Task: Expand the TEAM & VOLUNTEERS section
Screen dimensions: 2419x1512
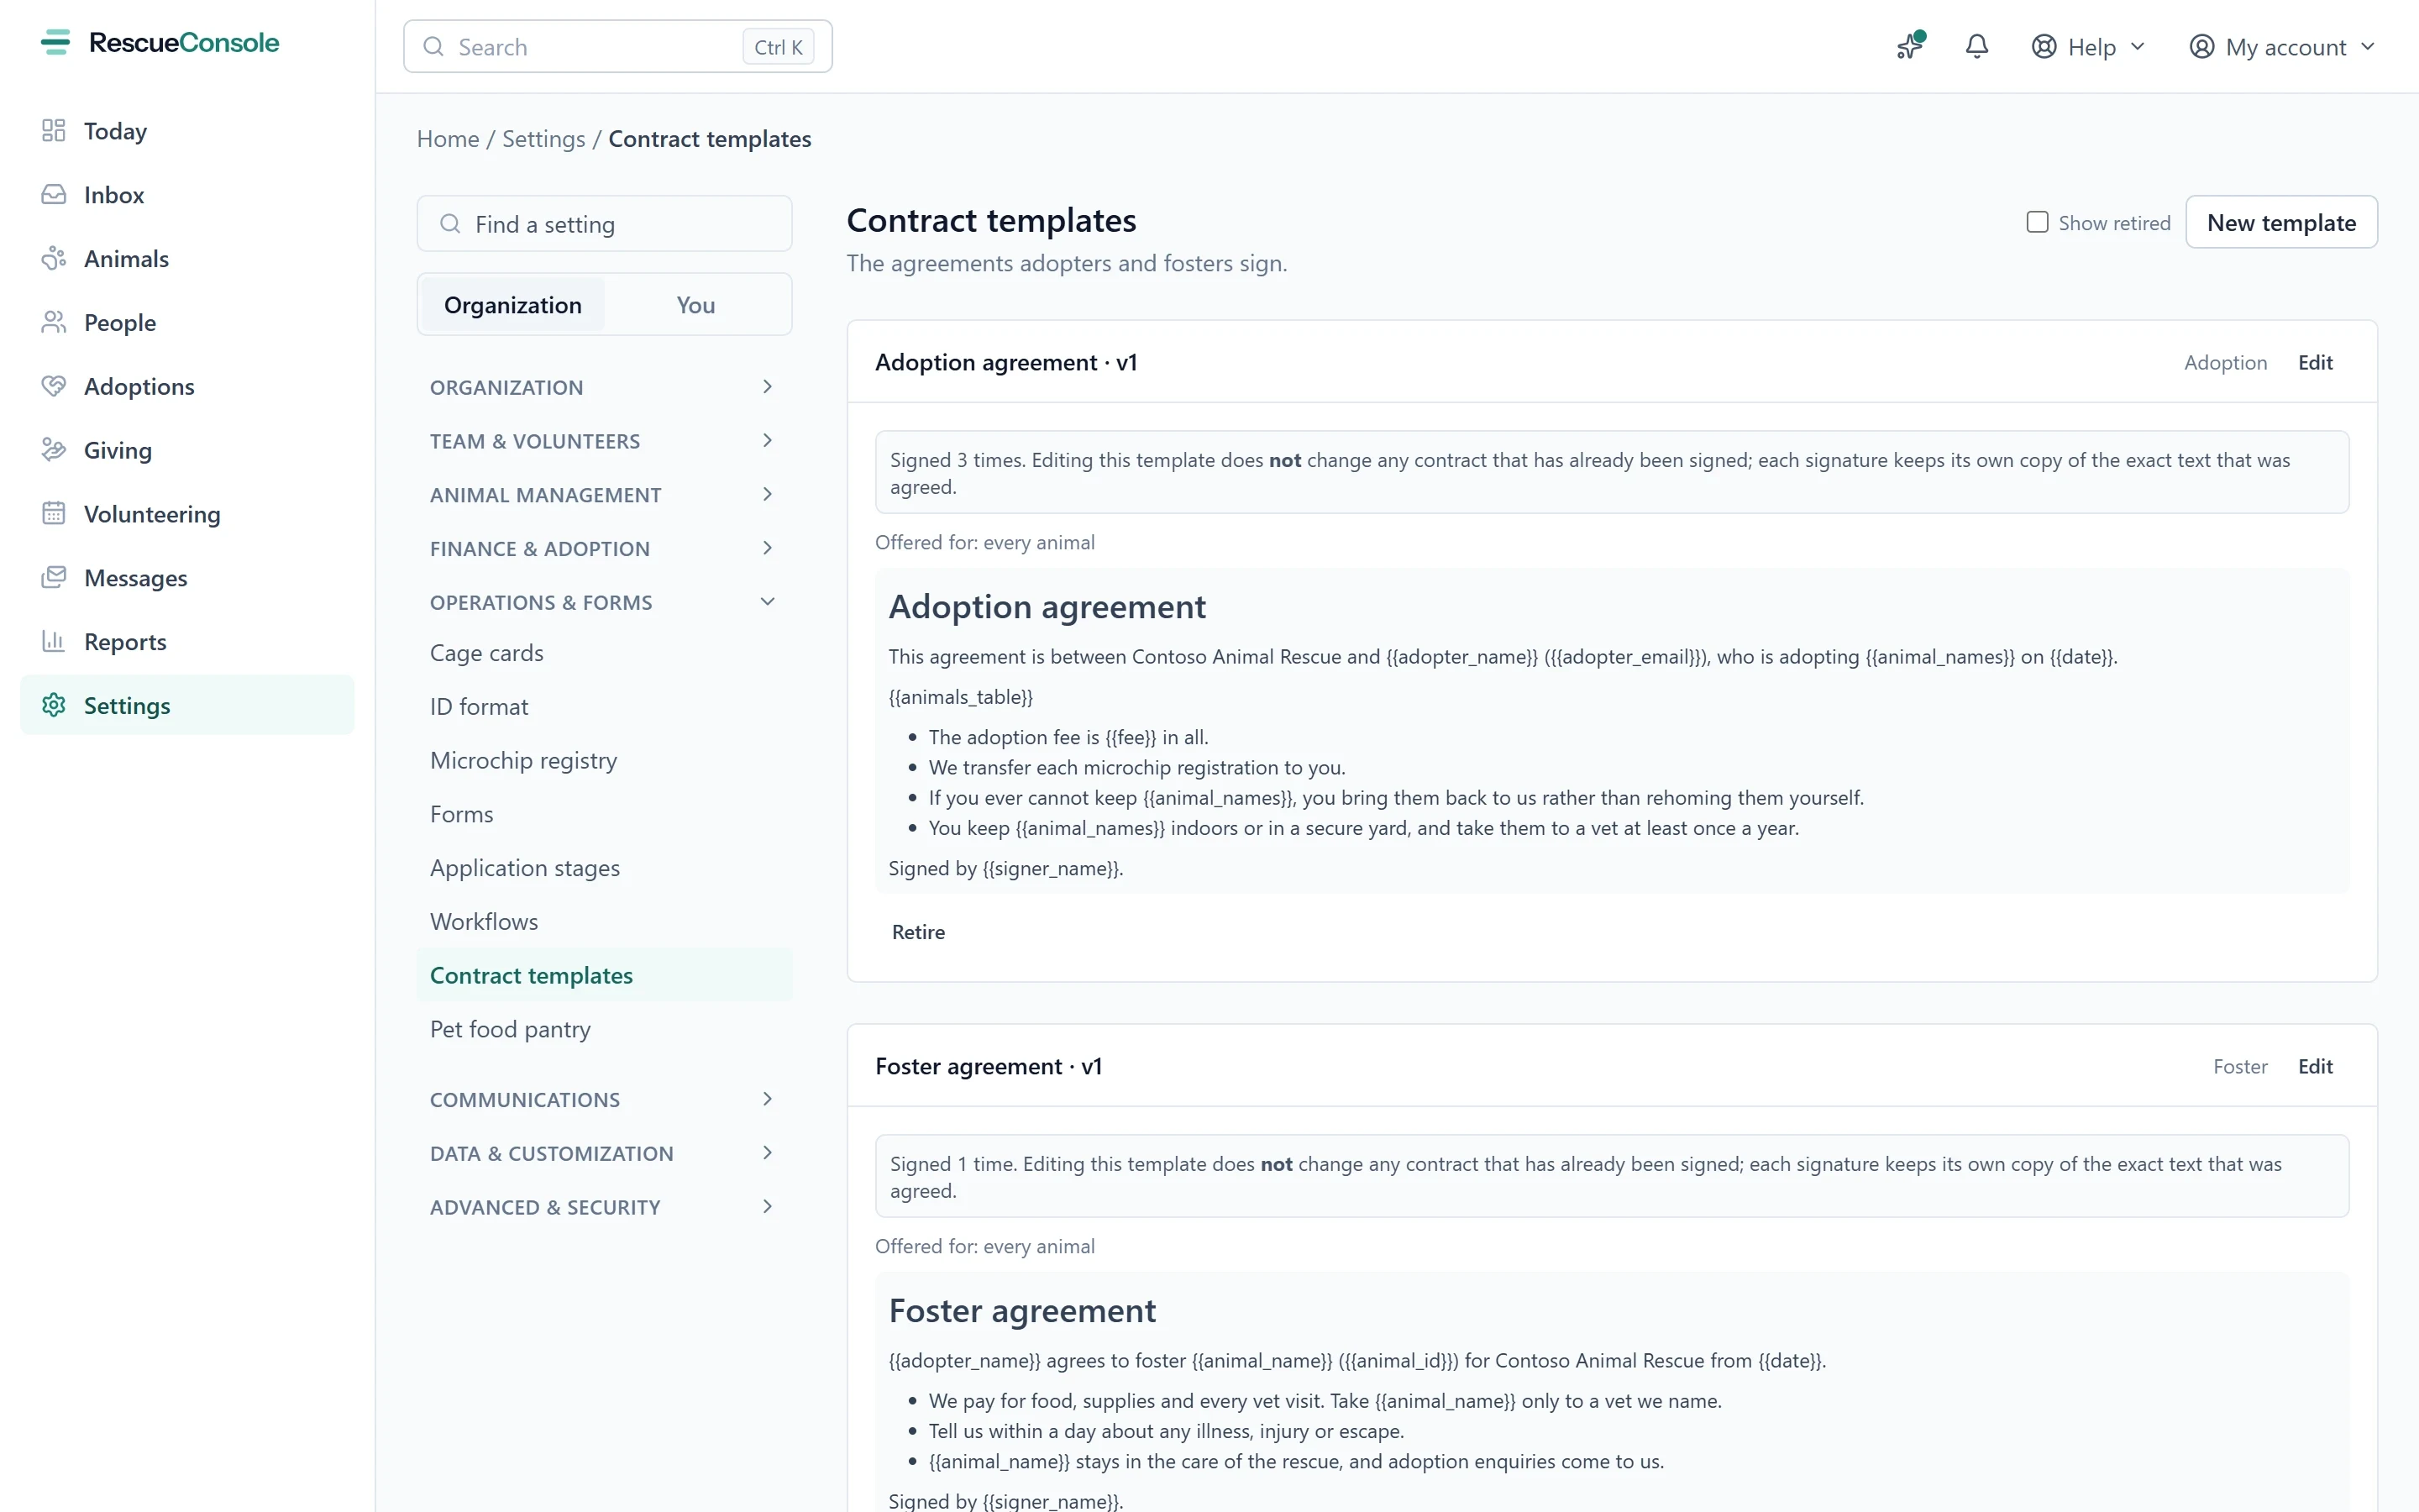Action: pos(604,441)
